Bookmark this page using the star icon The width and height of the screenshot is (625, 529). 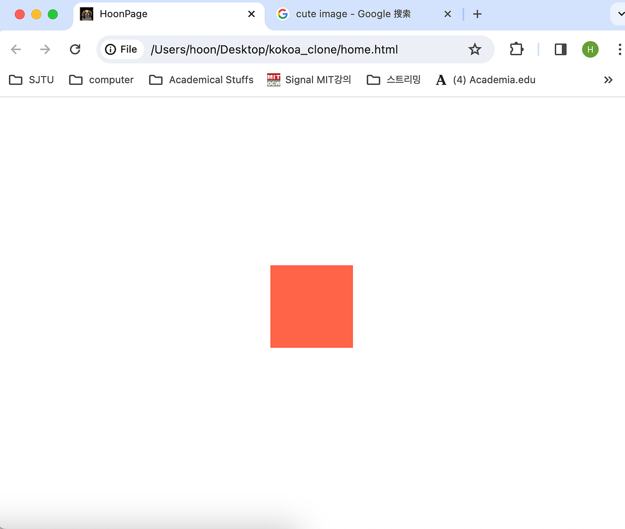click(474, 49)
